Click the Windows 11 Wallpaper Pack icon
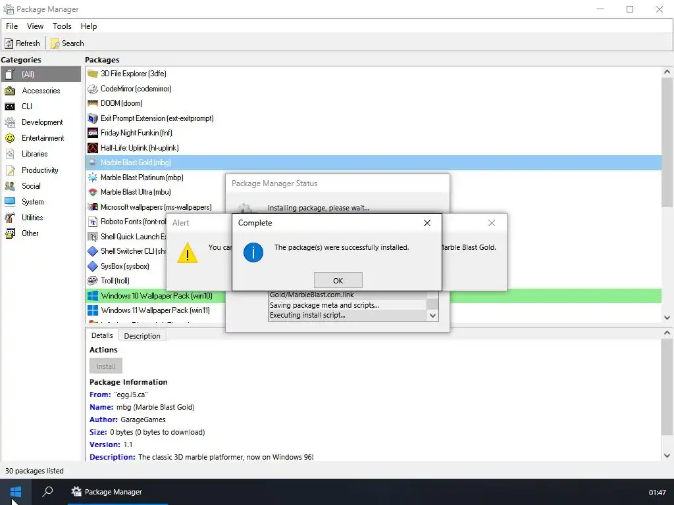 click(x=92, y=310)
